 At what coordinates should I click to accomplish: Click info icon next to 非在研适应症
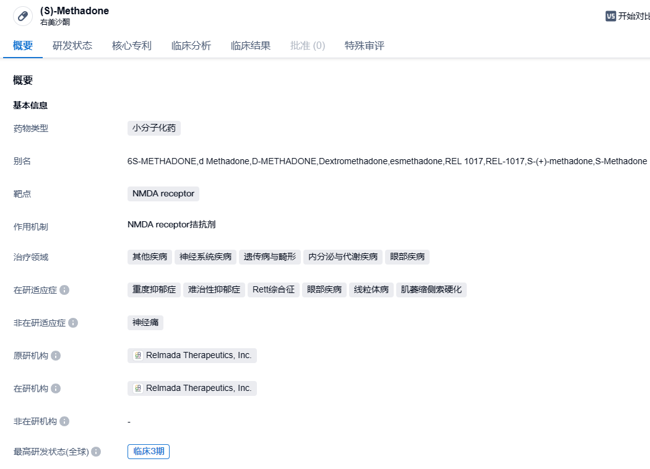[x=73, y=323]
